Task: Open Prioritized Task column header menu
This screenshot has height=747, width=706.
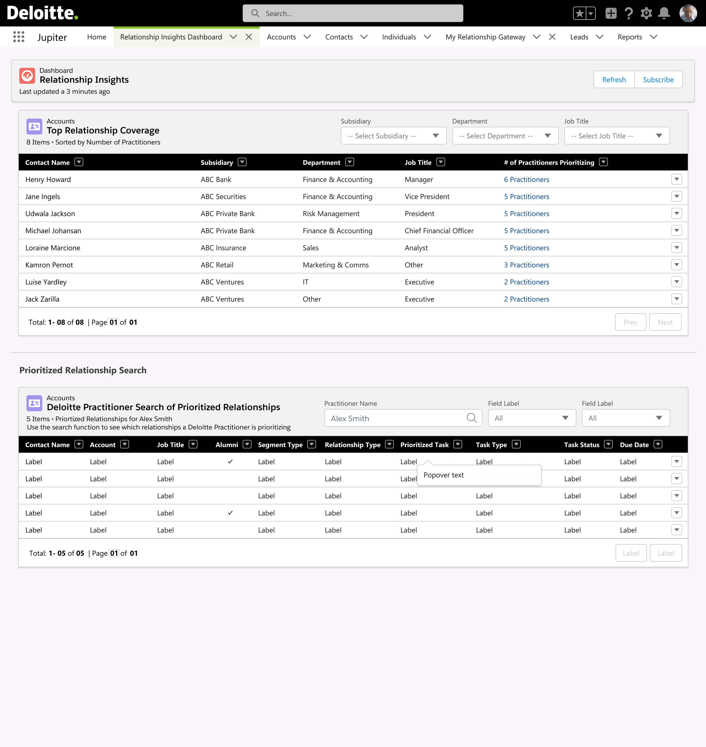Action: [458, 445]
